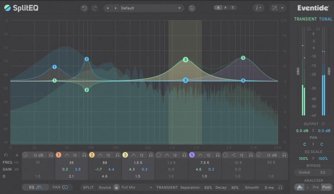This screenshot has width=334, height=194.
Task: Click the EQ bypass button
Action: click(323, 172)
